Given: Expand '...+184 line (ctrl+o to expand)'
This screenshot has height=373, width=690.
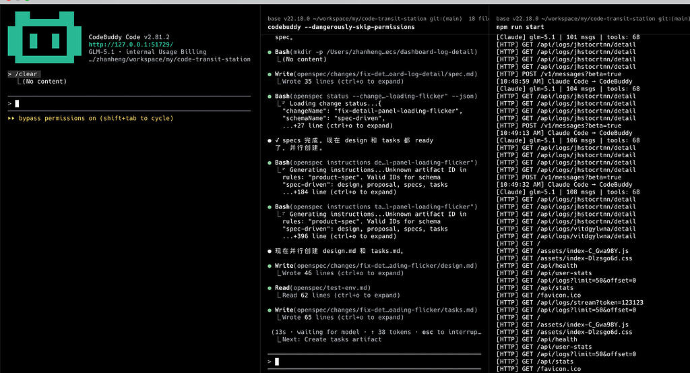Looking at the screenshot, I should click(339, 192).
